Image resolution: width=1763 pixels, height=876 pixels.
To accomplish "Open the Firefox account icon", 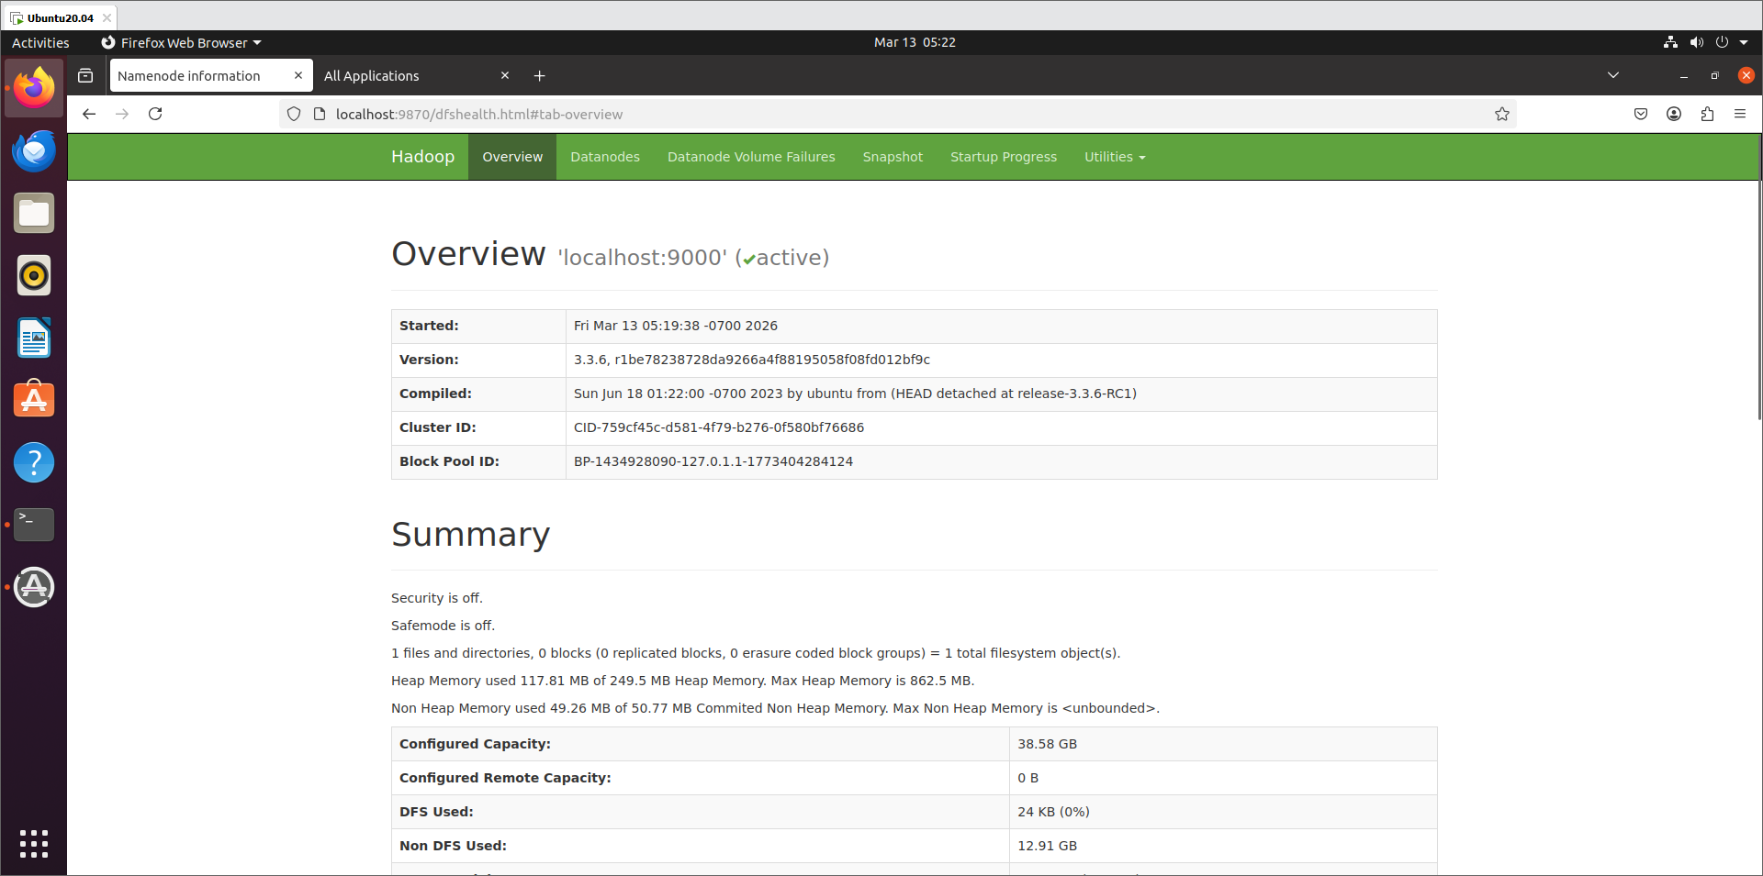I will click(1673, 114).
